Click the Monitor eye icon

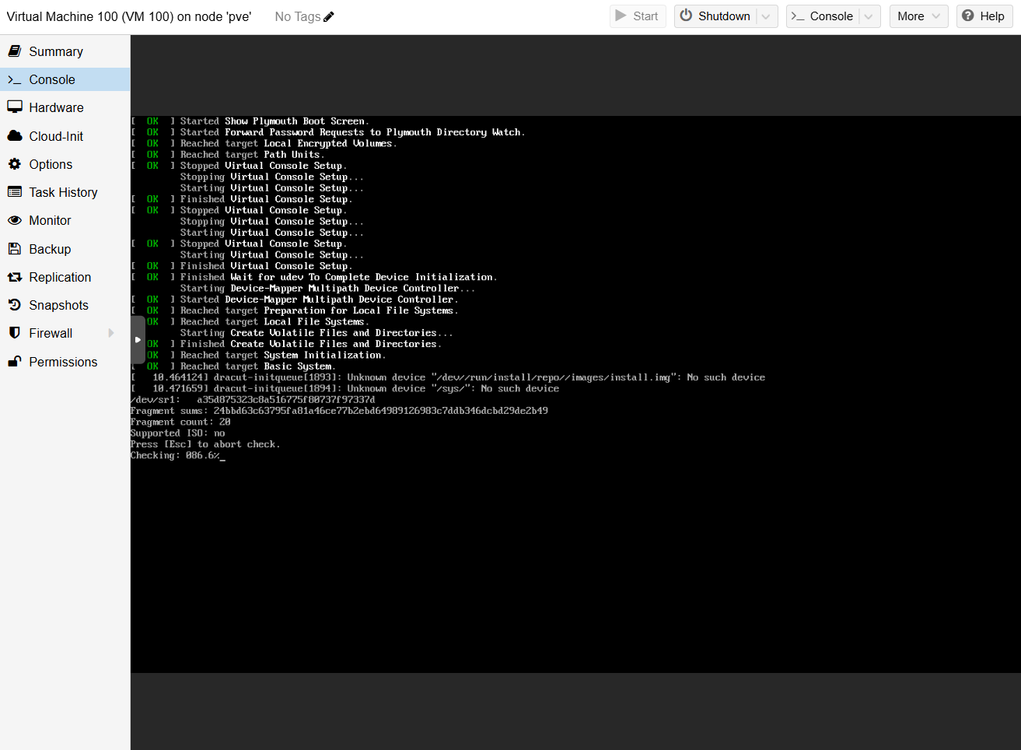[15, 220]
